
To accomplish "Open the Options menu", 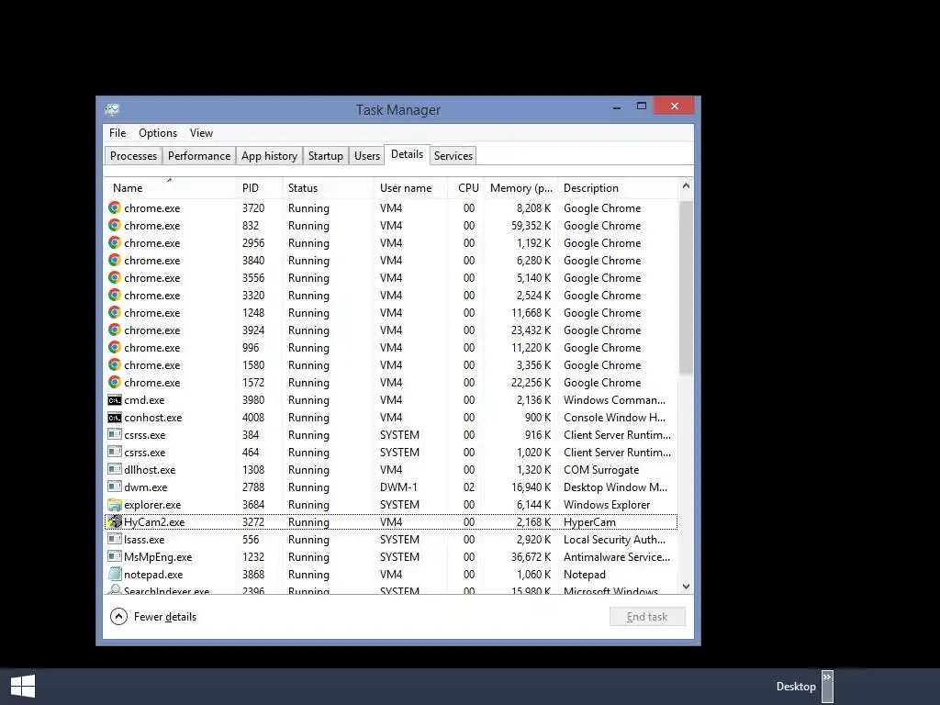I will 158,133.
